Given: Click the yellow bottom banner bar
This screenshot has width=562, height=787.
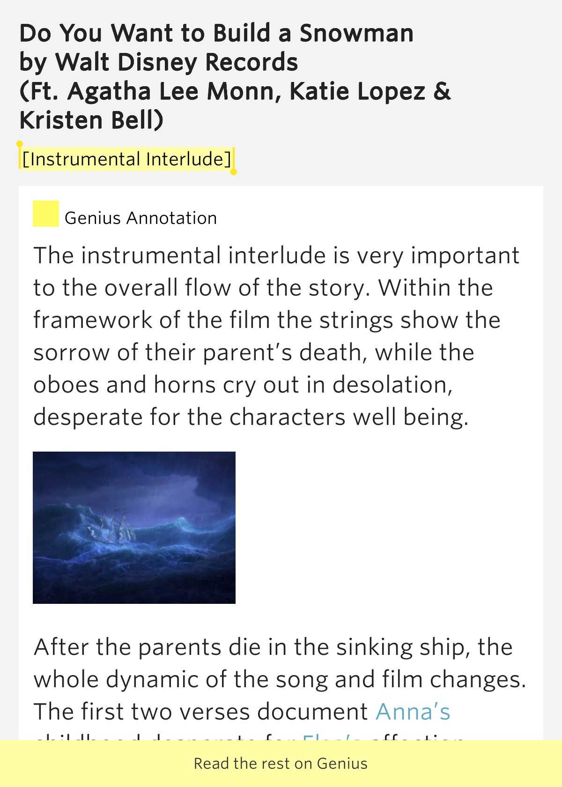Looking at the screenshot, I should tap(281, 764).
